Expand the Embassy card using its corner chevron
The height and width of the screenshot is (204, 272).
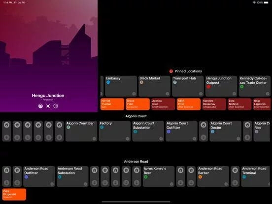click(x=134, y=94)
